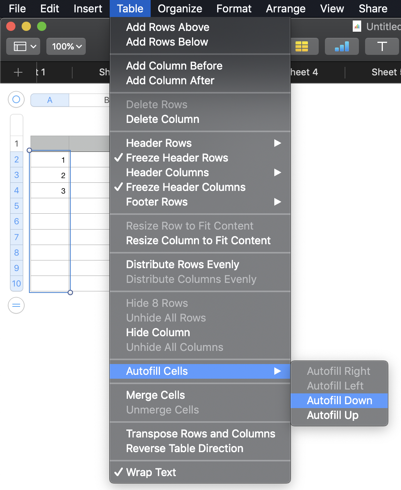Screen dimensions: 401x490
Task: Click the table select circle handle
Action: pos(16,100)
